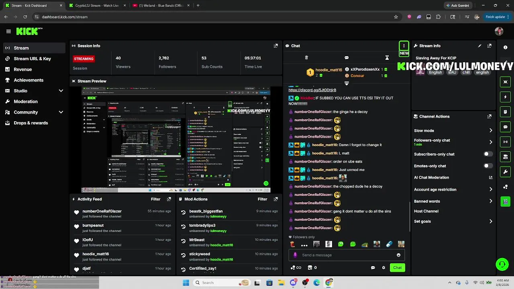
Task: Expand the Community sidebar section
Action: (x=61, y=112)
